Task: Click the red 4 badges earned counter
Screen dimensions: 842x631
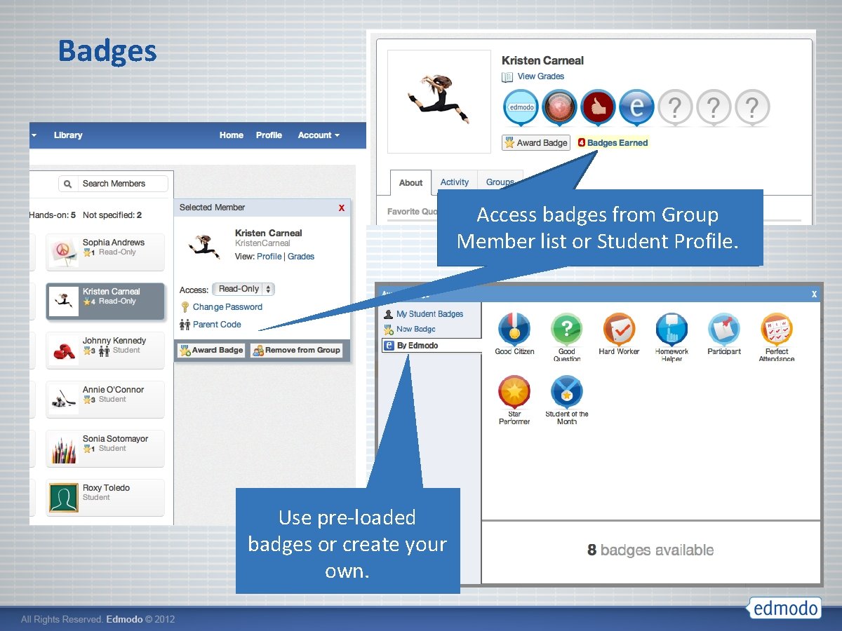Action: click(x=582, y=143)
